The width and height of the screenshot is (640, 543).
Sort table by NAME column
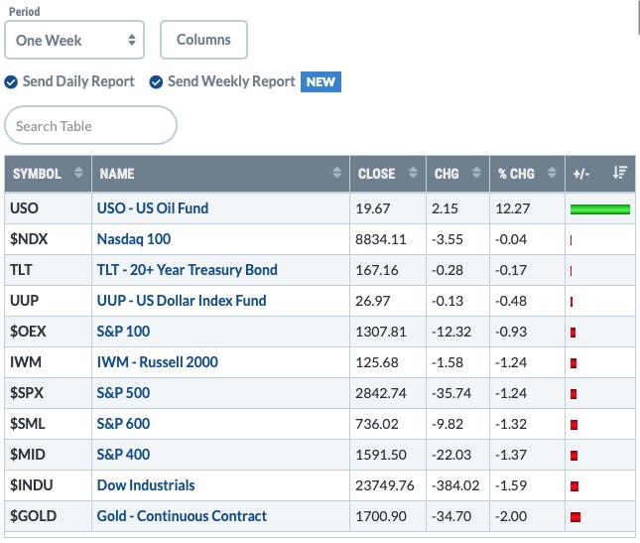pos(221,174)
